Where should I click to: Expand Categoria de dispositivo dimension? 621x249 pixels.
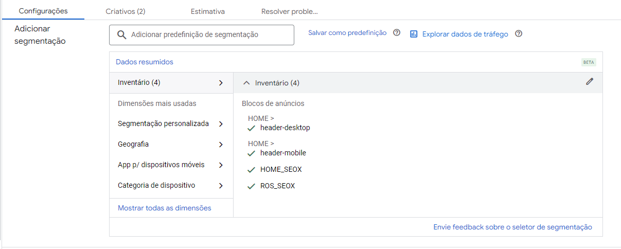pos(171,186)
